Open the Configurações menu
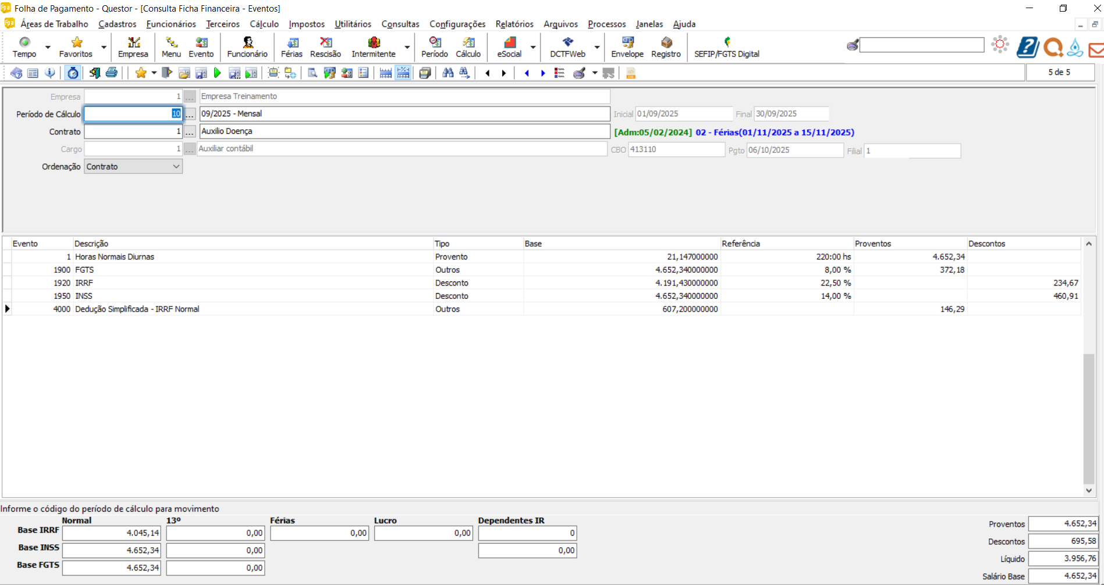 pyautogui.click(x=457, y=24)
